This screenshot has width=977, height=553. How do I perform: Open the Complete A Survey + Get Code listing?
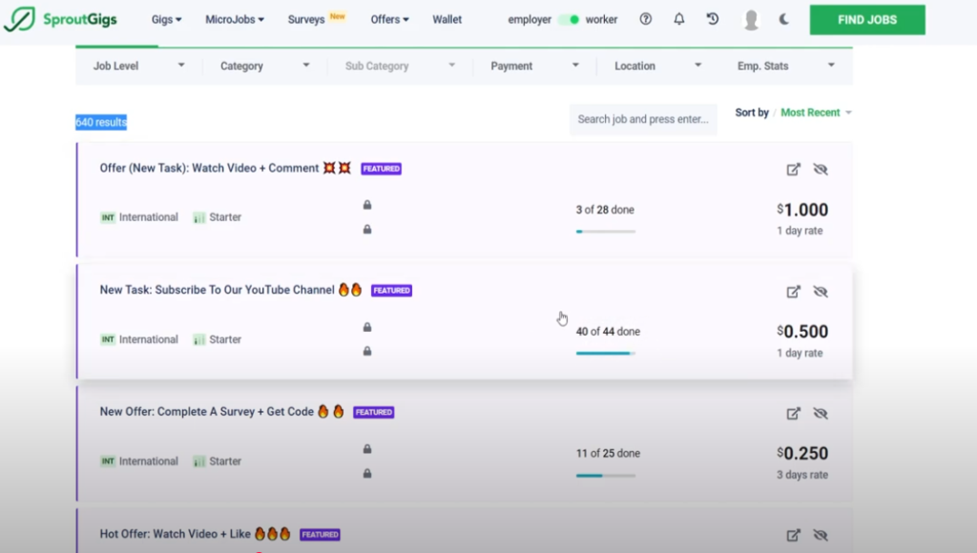(207, 412)
